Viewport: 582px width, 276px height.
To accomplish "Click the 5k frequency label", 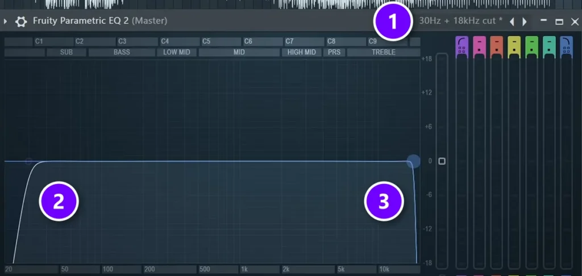I will click(341, 270).
